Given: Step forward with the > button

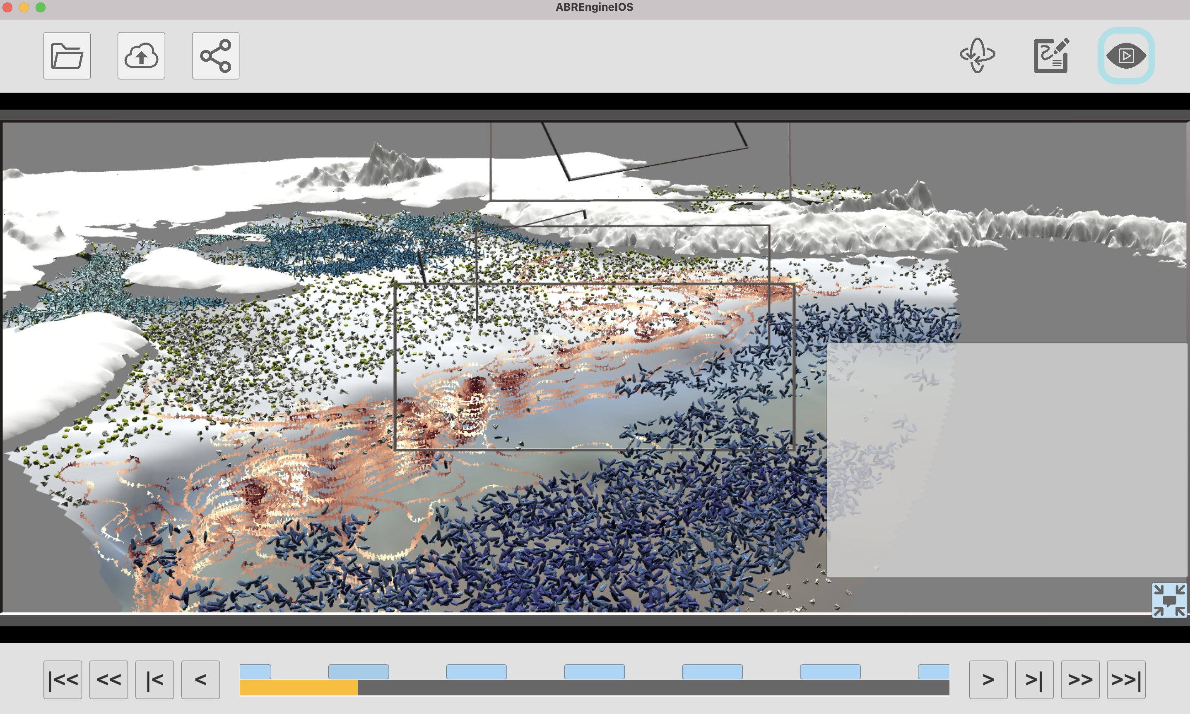Looking at the screenshot, I should (x=988, y=679).
